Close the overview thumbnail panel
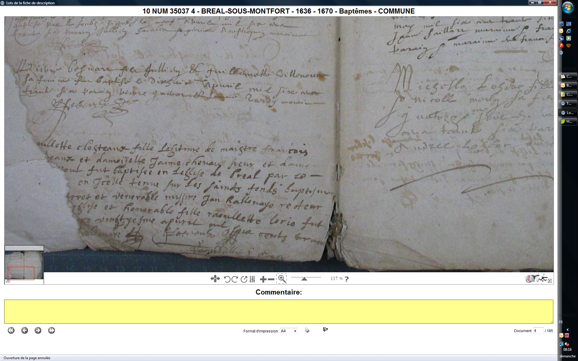 (x=8, y=281)
